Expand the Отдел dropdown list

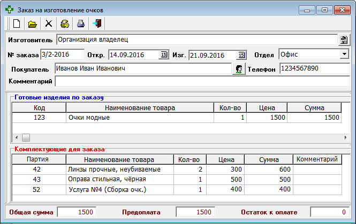344,55
